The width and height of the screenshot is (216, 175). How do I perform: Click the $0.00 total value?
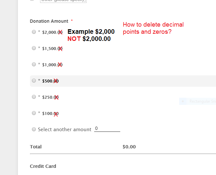[x=129, y=147]
